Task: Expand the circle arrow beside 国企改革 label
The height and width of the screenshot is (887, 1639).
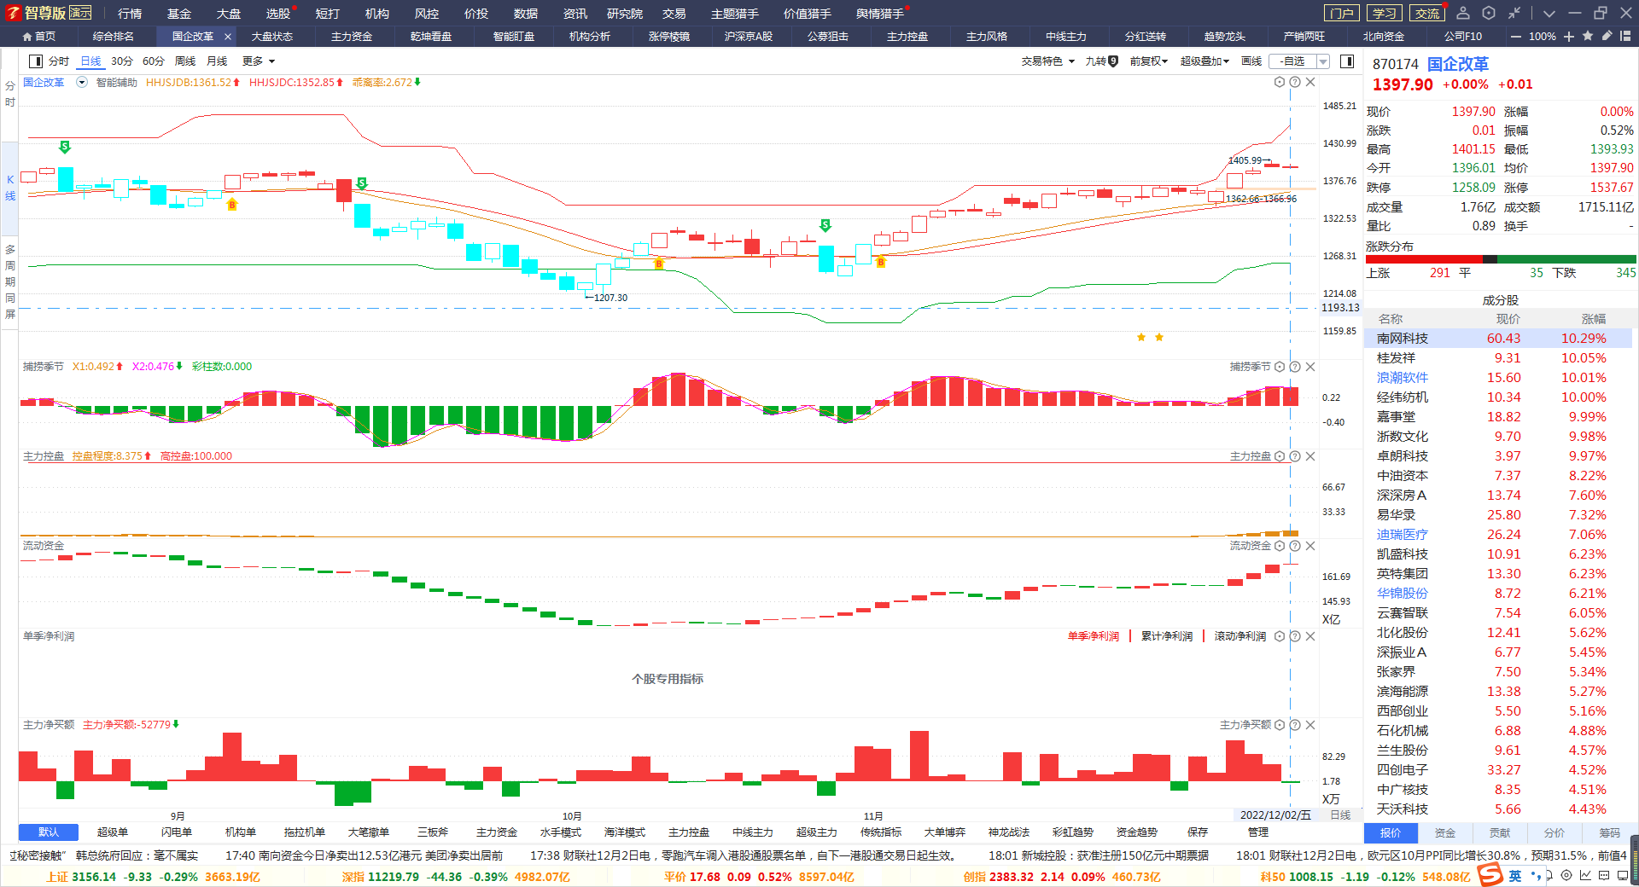Action: point(82,82)
